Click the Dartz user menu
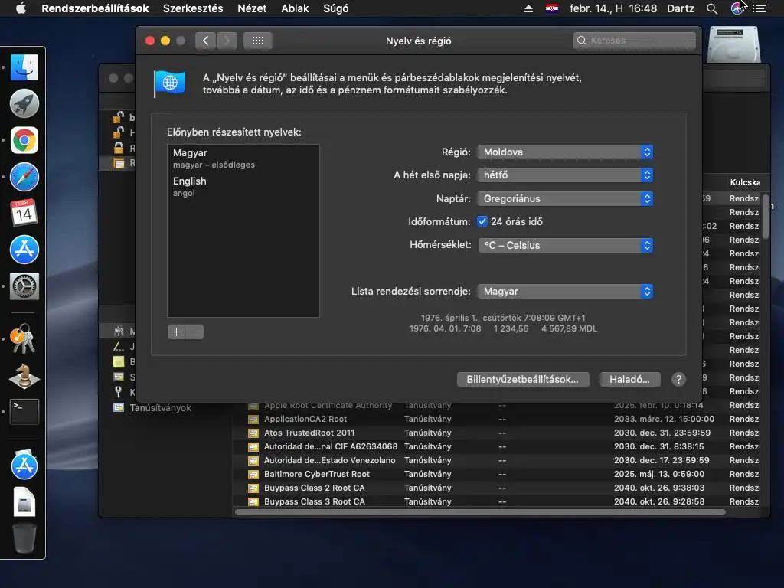This screenshot has width=784, height=588. tap(681, 8)
